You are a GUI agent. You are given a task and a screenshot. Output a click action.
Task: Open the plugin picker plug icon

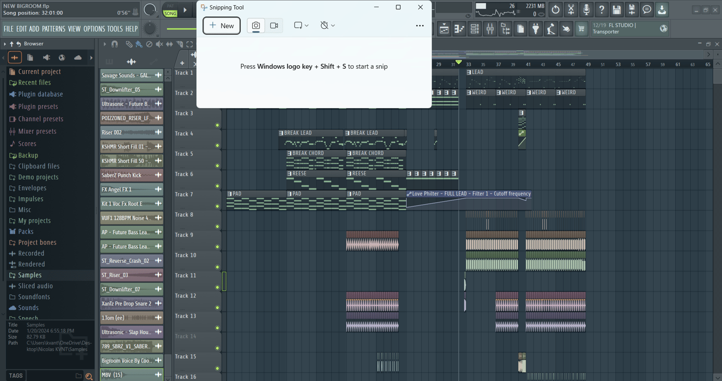tap(536, 29)
